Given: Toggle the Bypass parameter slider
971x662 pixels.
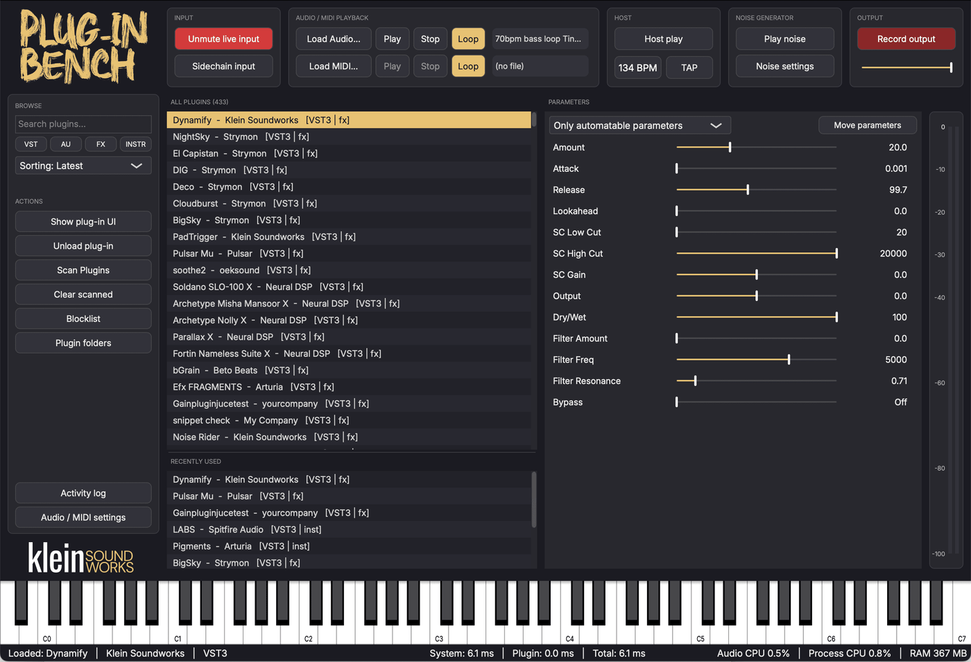Looking at the screenshot, I should click(756, 401).
